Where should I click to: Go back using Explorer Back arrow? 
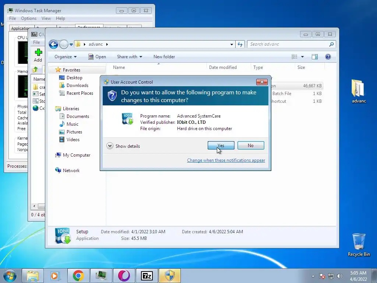[x=53, y=44]
